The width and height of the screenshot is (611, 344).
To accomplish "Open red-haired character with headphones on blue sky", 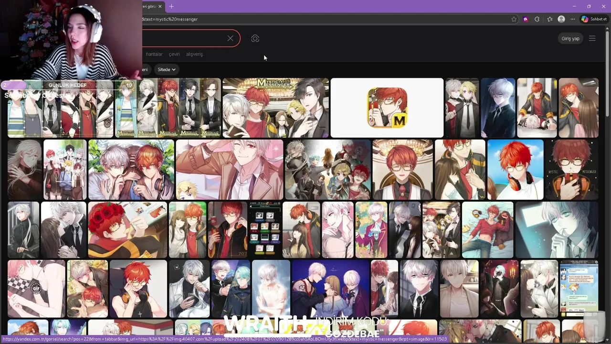I will coord(516,170).
